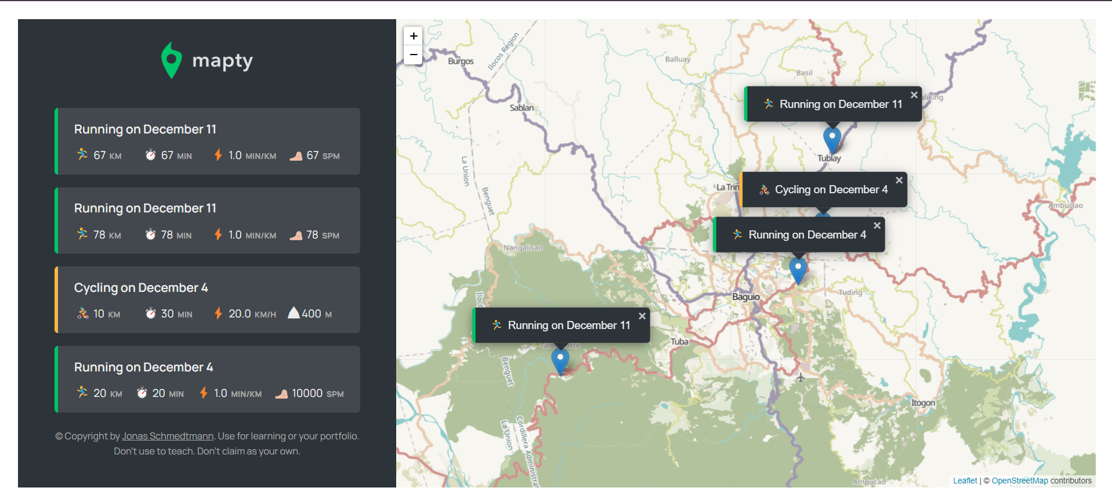
Task: Click mountain icon next to 400 M
Action: (x=294, y=313)
